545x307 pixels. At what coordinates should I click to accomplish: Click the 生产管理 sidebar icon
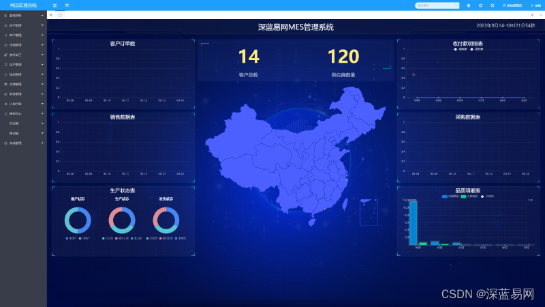5,65
